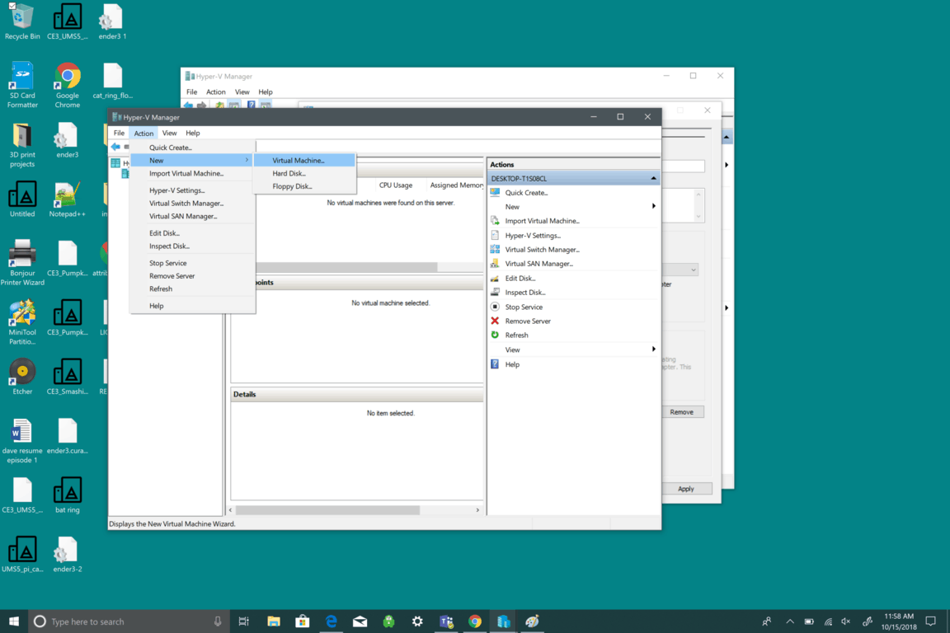
Task: Click Quick Create icon in Actions pane
Action: tap(495, 193)
